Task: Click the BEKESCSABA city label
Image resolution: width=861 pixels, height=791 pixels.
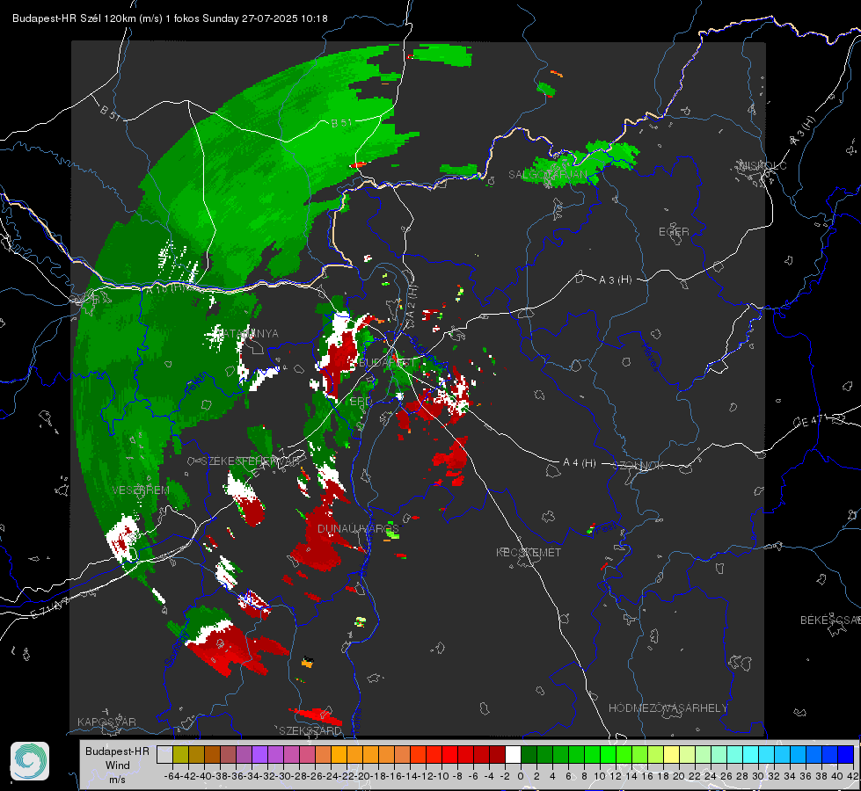Action: point(830,620)
